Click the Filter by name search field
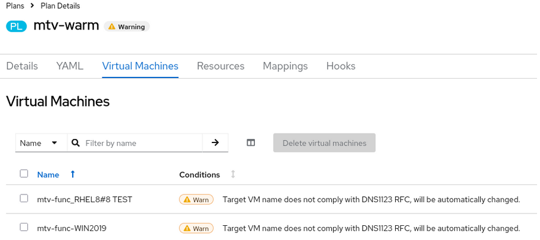540x240 pixels. click(x=135, y=143)
